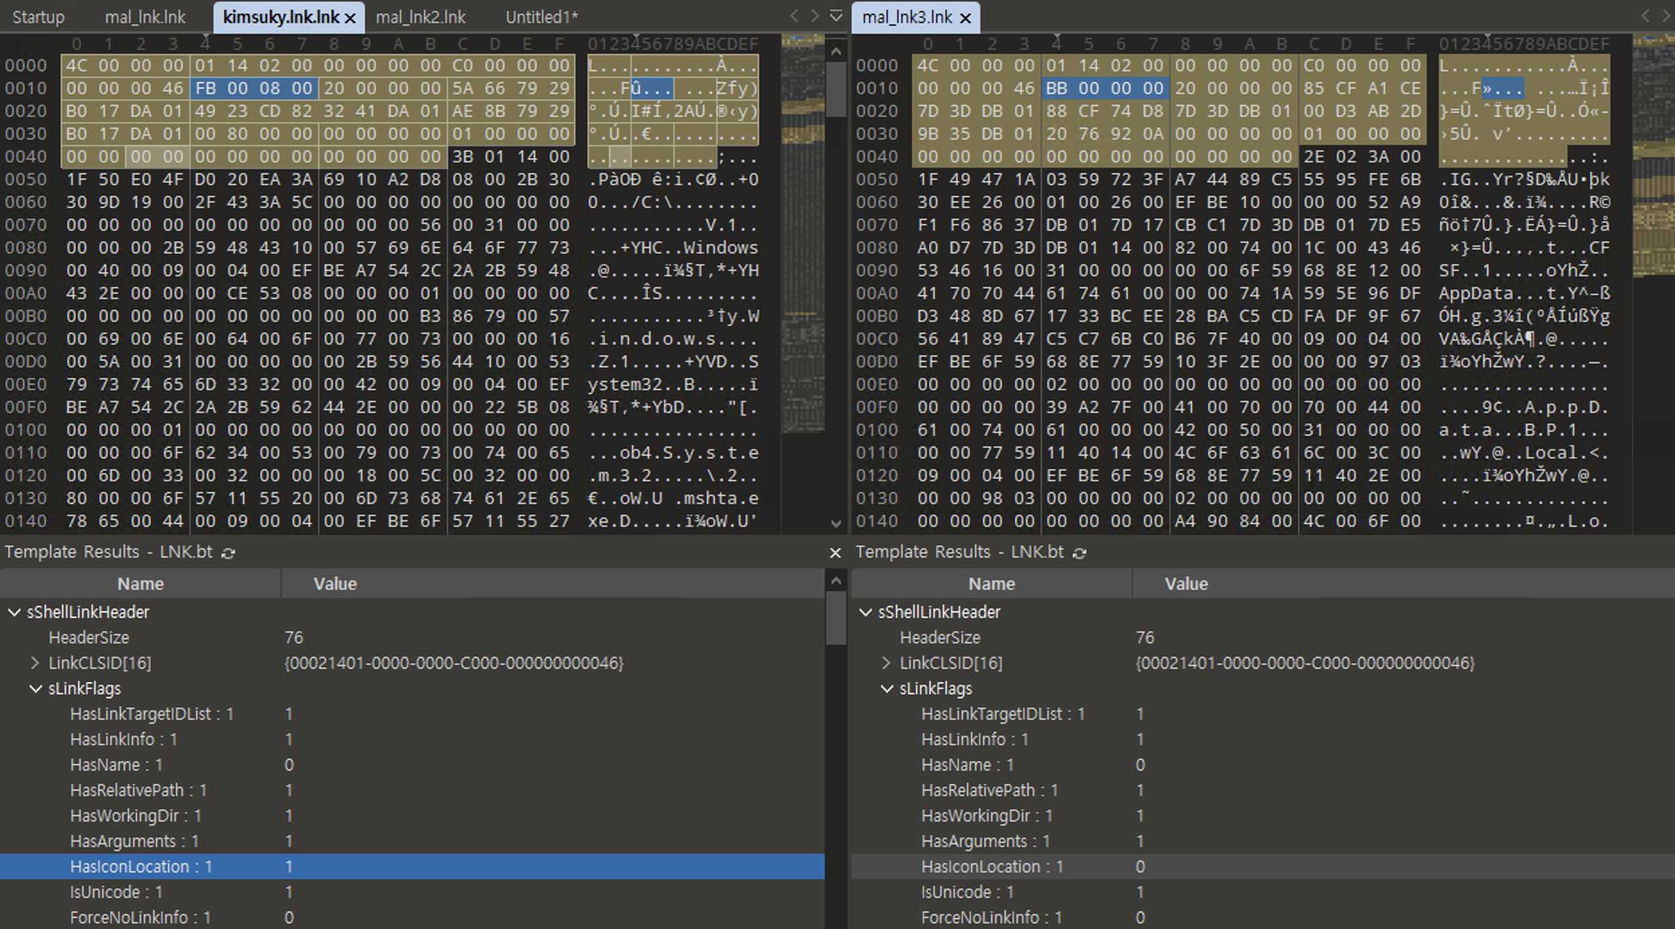Image resolution: width=1675 pixels, height=929 pixels.
Task: Open the Startup tab
Action: coord(38,17)
